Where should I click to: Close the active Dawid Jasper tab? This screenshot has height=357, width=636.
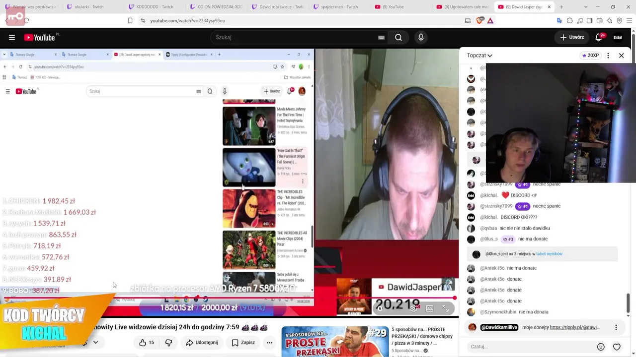coord(549,7)
